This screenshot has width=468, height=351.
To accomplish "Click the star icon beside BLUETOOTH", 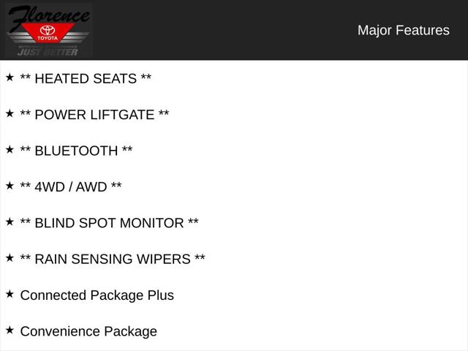I will coord(10,150).
